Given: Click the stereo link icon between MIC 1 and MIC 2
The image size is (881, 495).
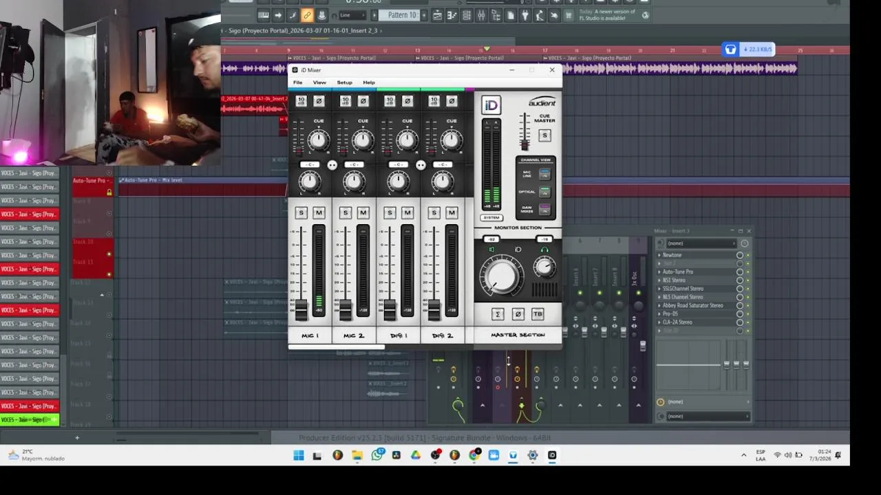Looking at the screenshot, I should 332,165.
